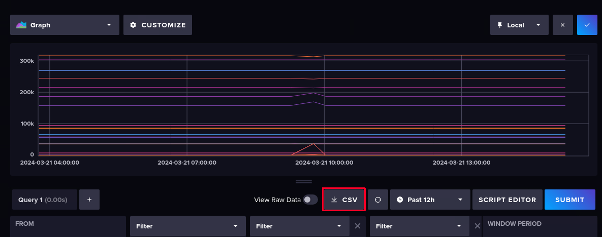Toggle the View Raw Data switch

tap(310, 200)
